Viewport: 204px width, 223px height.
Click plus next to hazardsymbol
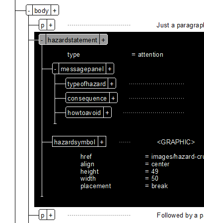click(102, 142)
